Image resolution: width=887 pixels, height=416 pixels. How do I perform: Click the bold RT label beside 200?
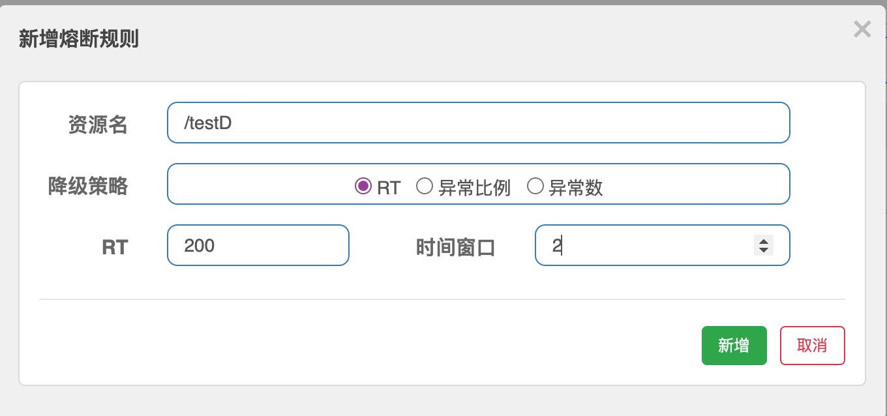115,248
